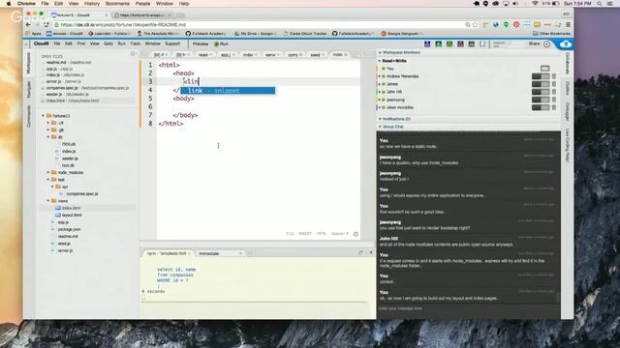Open the macOS Bookmarks menu
Viewport: 620px width, 348px height.
click(x=117, y=4)
